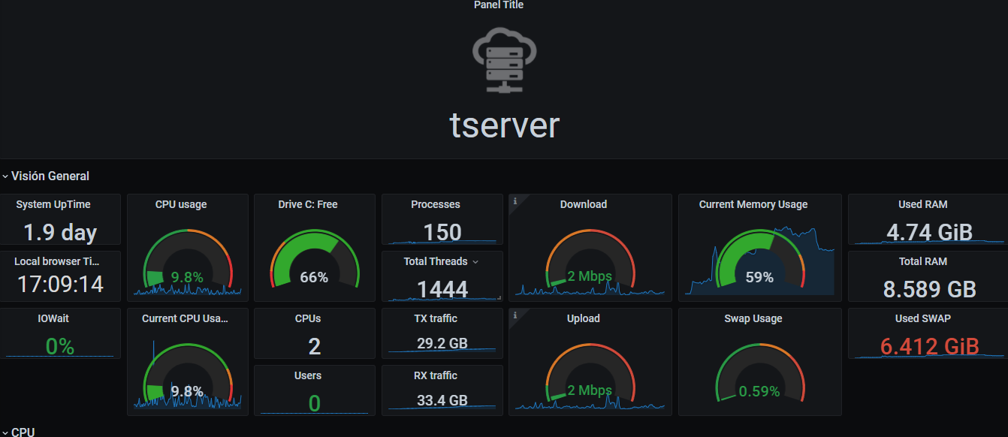Click the CPU usage panel title
This screenshot has height=437, width=1008.
(x=181, y=204)
